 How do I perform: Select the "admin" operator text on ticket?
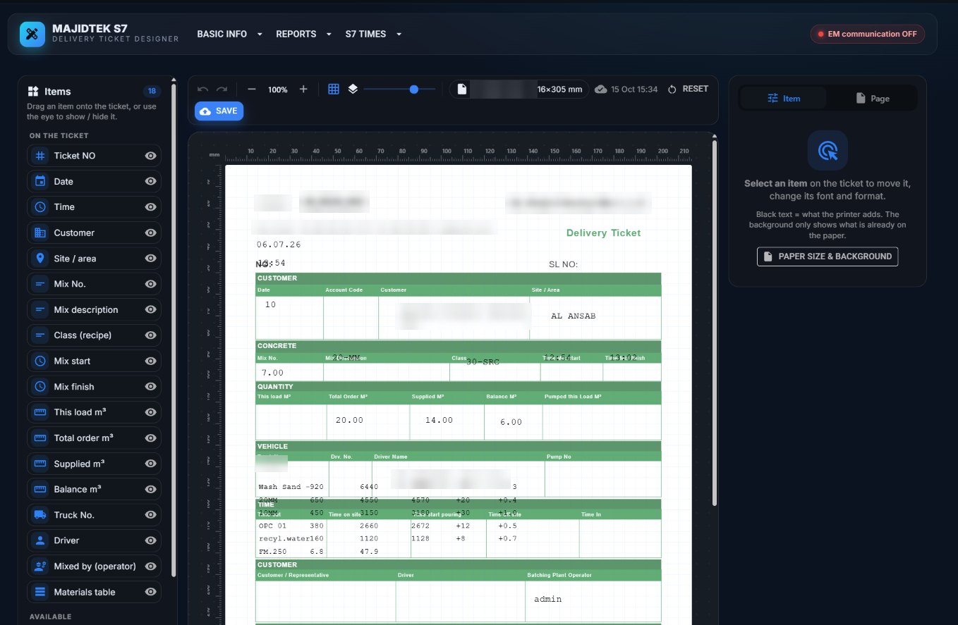[547, 599]
